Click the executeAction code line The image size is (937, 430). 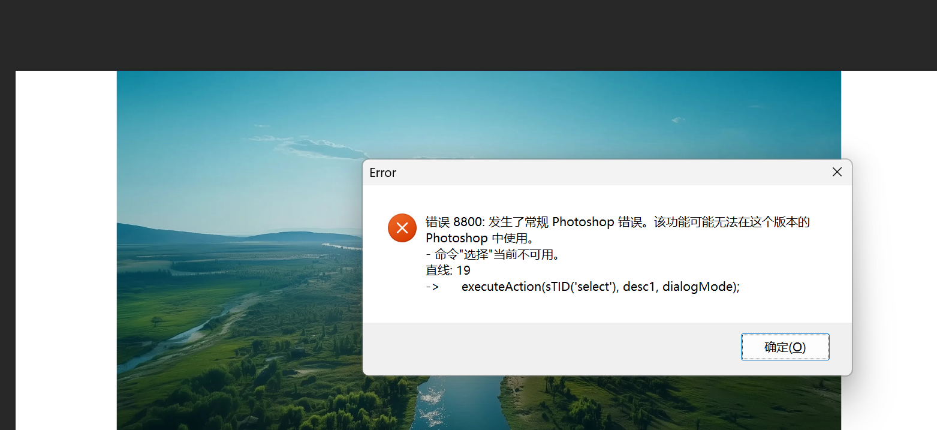click(601, 287)
